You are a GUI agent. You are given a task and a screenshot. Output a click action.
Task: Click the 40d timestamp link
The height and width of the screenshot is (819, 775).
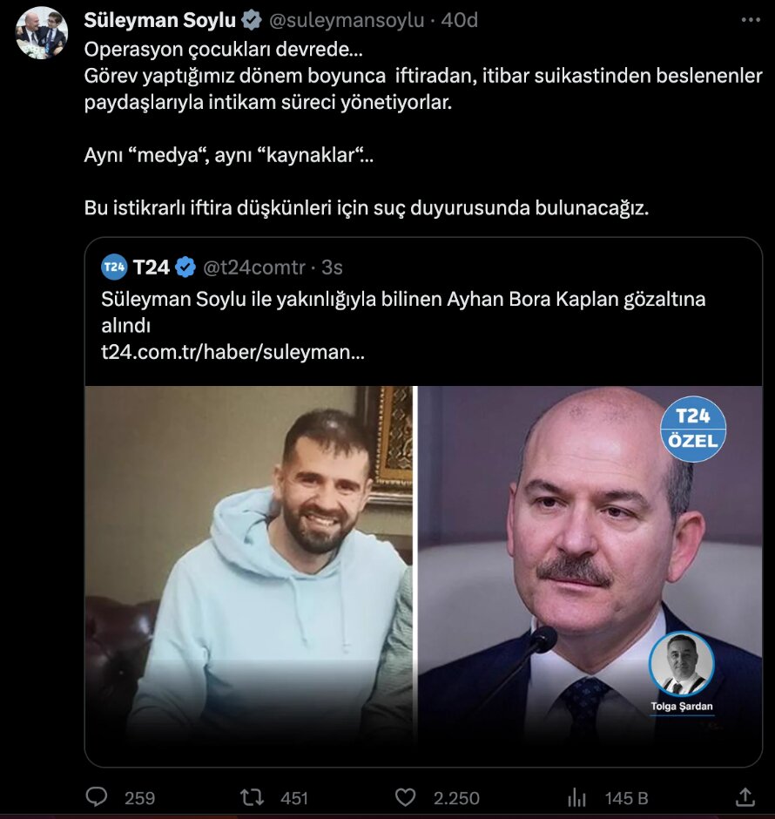459,20
